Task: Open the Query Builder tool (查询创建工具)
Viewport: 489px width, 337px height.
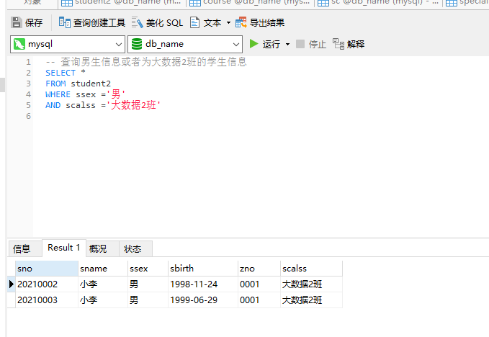Action: [92, 22]
